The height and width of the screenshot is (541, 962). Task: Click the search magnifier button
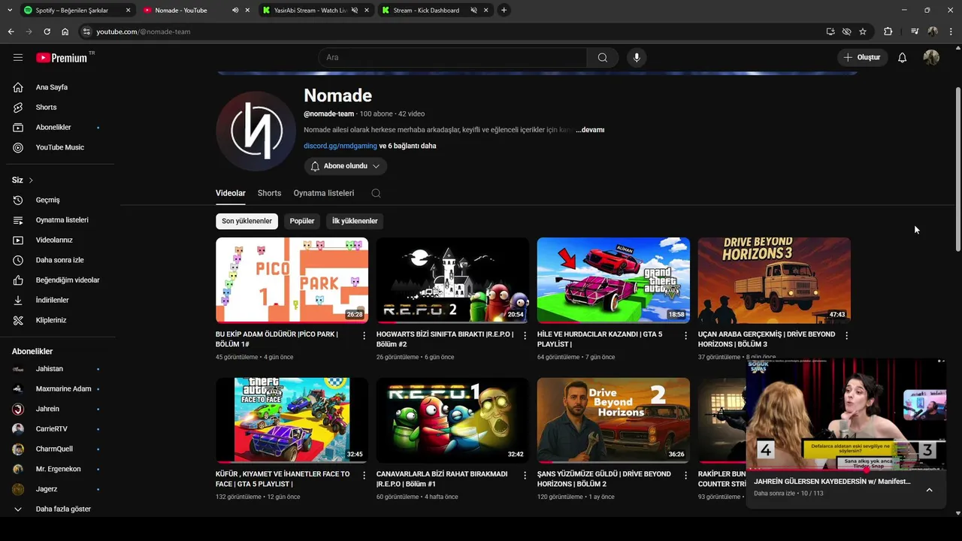[x=602, y=58]
